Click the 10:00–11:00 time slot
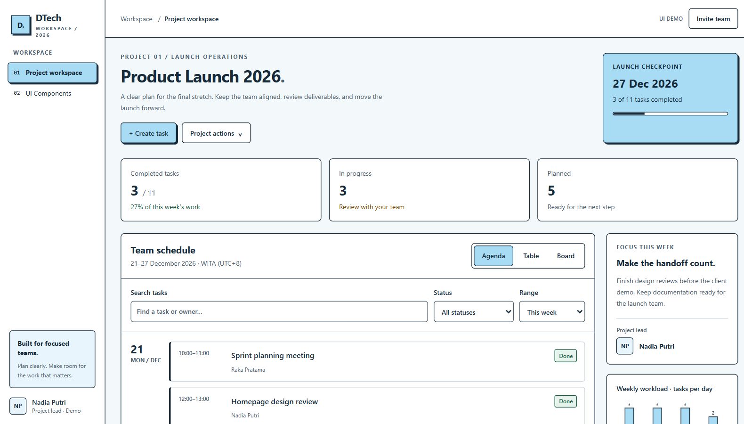This screenshot has width=744, height=424. pyautogui.click(x=194, y=353)
